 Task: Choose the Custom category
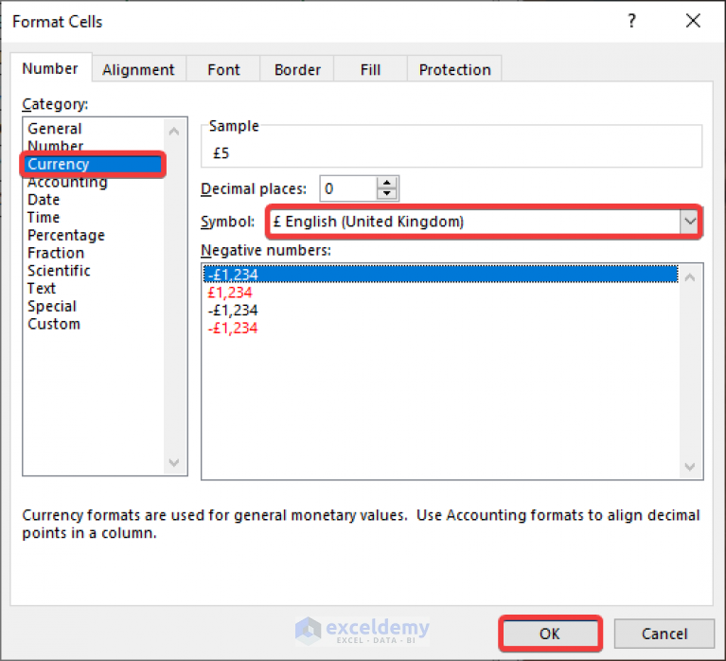95,324
